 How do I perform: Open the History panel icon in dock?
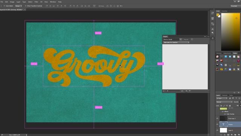[x=212, y=13]
